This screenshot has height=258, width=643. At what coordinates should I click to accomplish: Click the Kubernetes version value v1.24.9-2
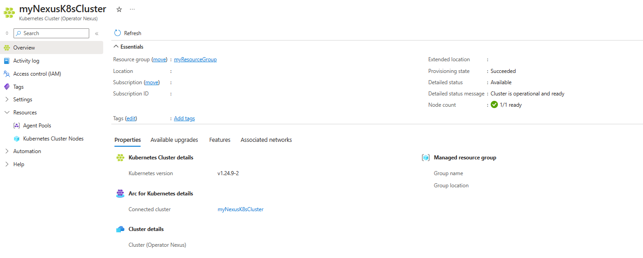coord(228,173)
